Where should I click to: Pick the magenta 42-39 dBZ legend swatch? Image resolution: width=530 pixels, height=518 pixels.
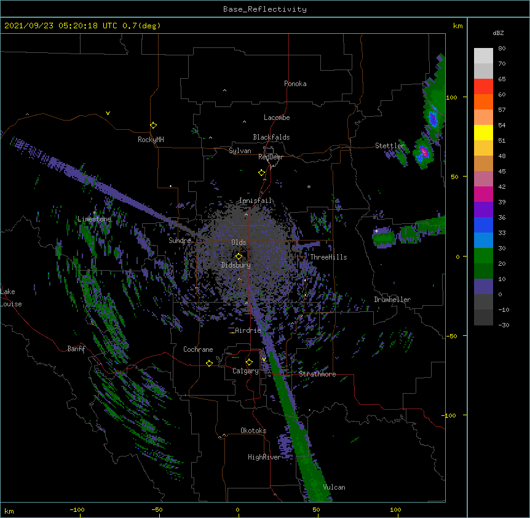pyautogui.click(x=483, y=194)
